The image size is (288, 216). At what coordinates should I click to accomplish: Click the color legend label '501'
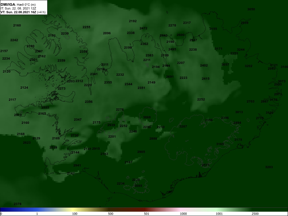pyautogui.click(x=147, y=214)
